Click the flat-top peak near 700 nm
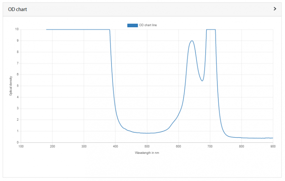This screenshot has height=181, width=285. coord(211,30)
